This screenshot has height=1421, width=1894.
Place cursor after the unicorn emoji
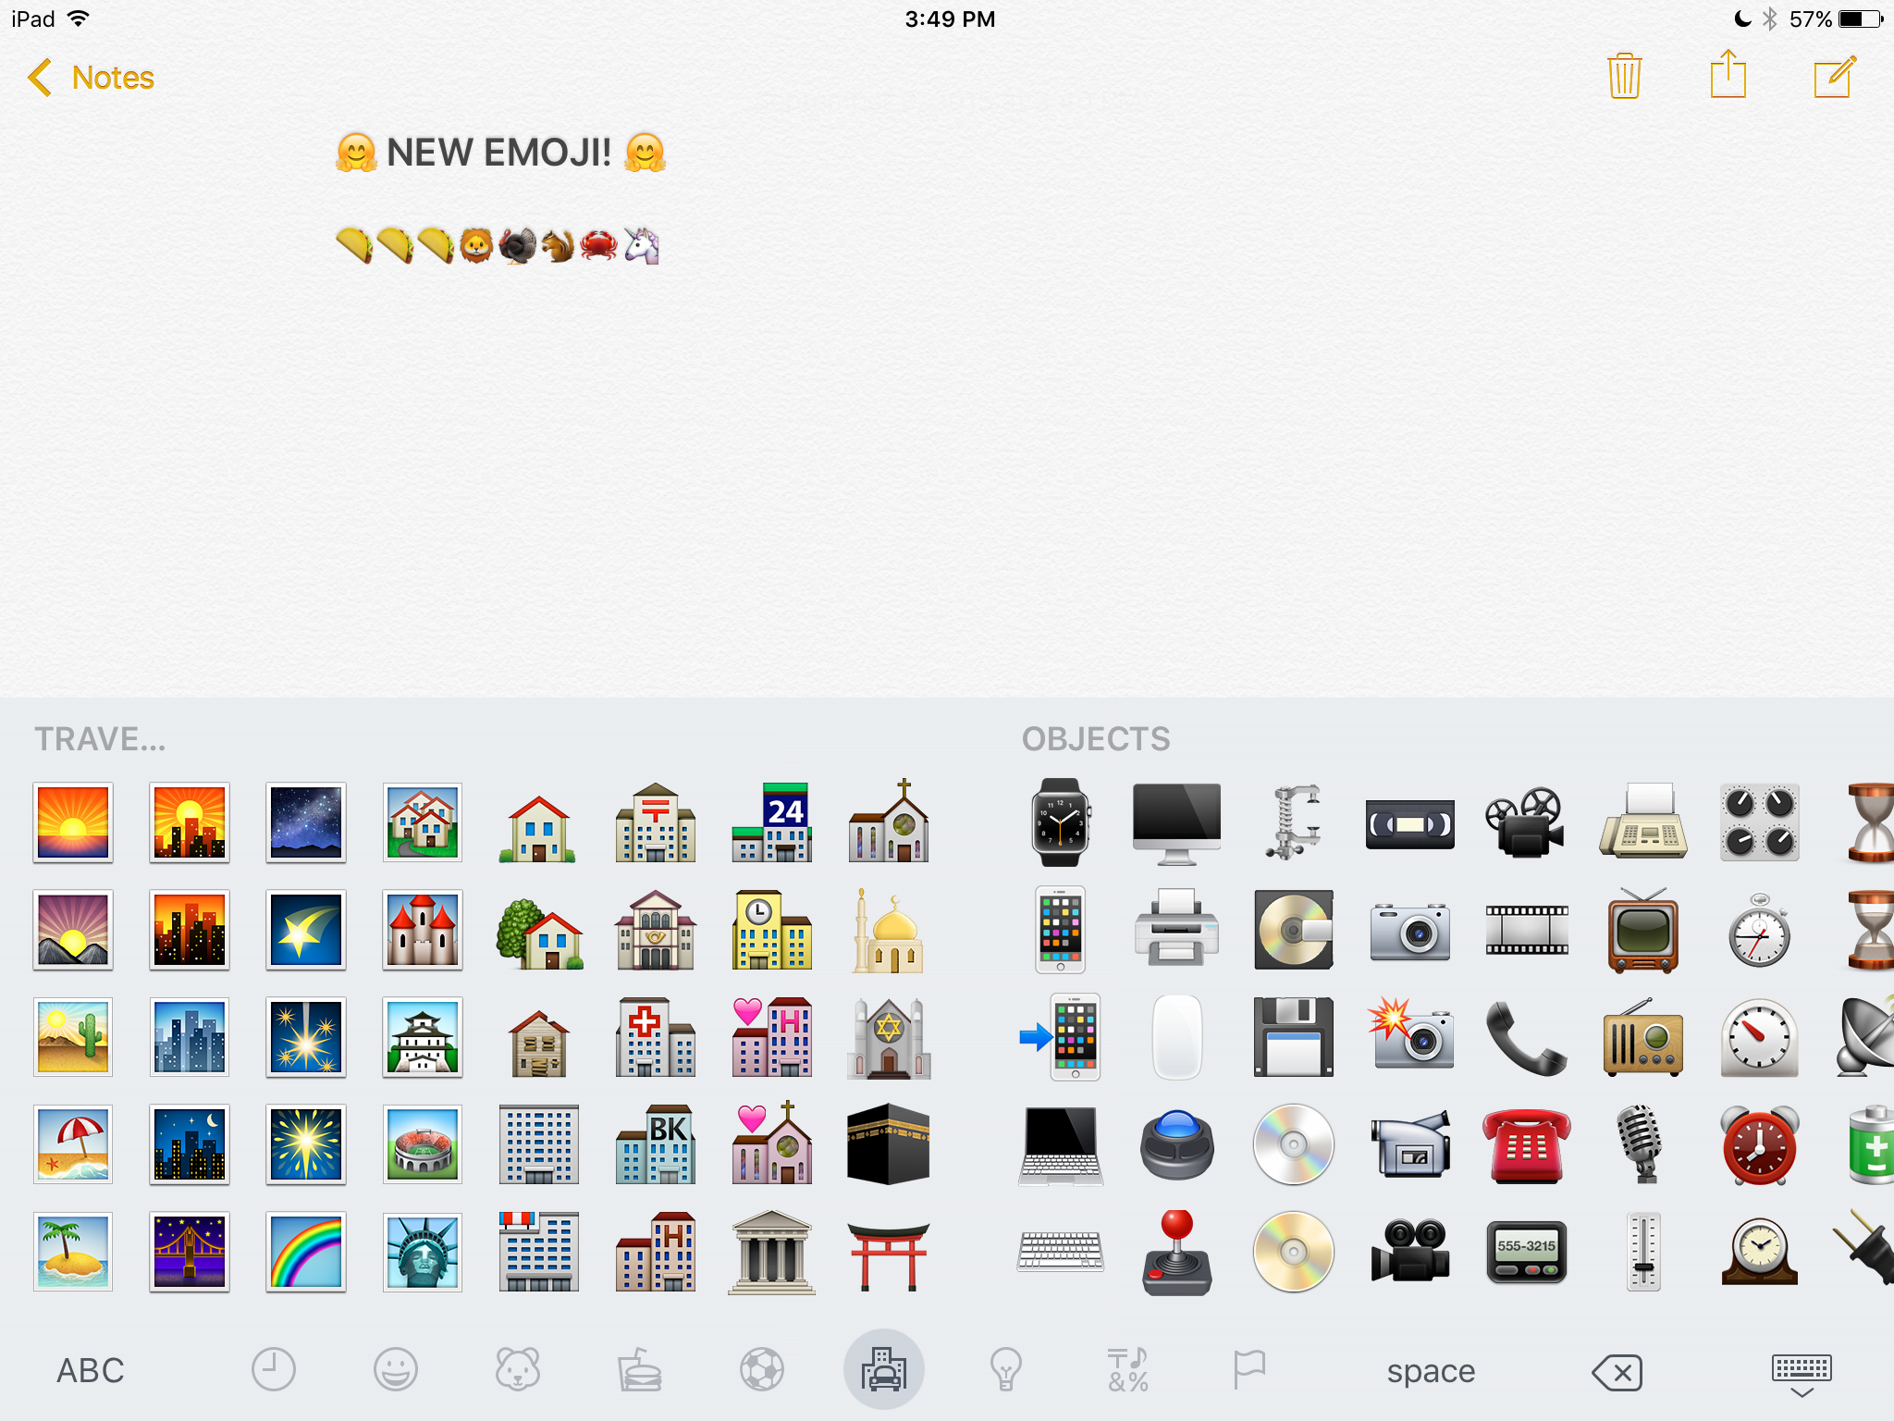point(664,246)
